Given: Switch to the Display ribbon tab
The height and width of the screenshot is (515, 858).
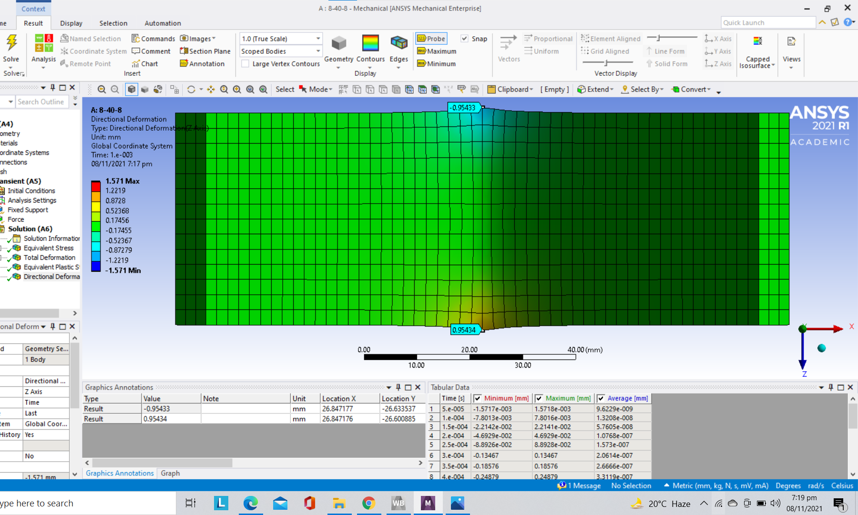Looking at the screenshot, I should pyautogui.click(x=71, y=23).
